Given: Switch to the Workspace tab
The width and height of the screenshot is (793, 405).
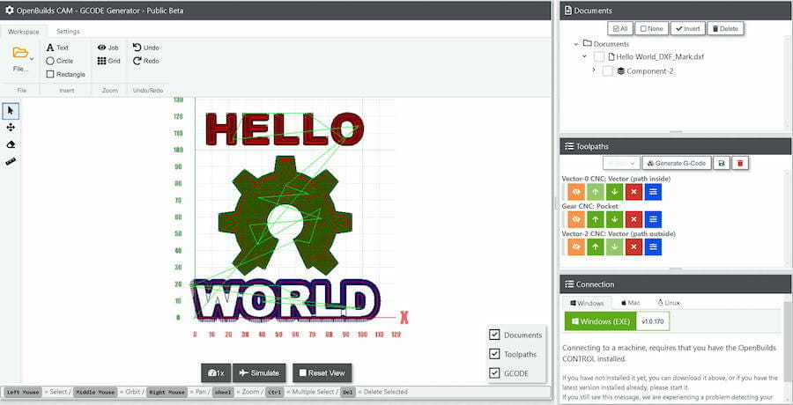Looking at the screenshot, I should [x=23, y=32].
